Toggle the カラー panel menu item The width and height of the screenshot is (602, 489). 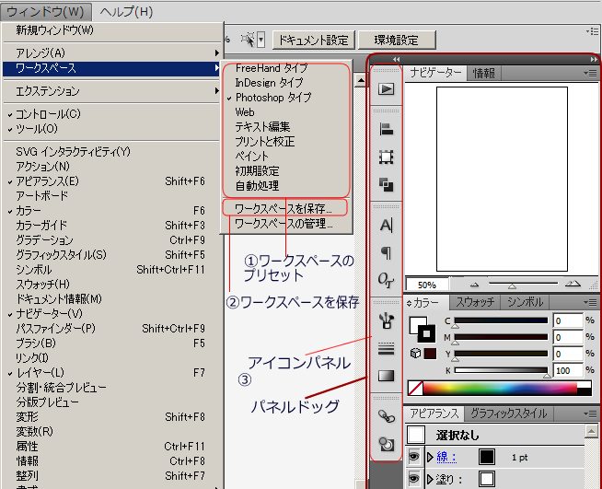point(111,211)
